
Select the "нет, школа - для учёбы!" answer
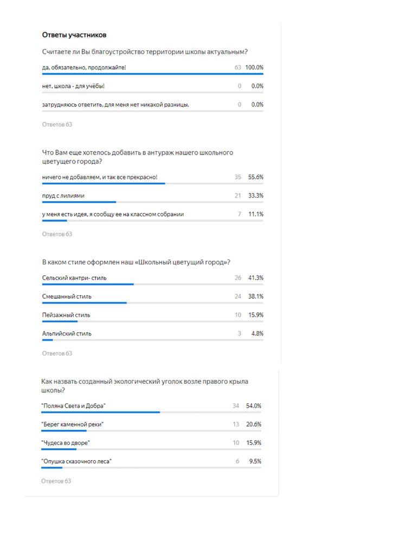[73, 86]
